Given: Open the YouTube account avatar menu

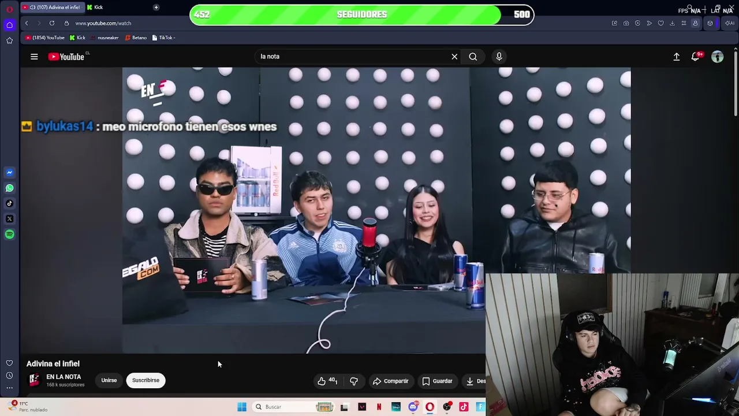Looking at the screenshot, I should tap(717, 57).
